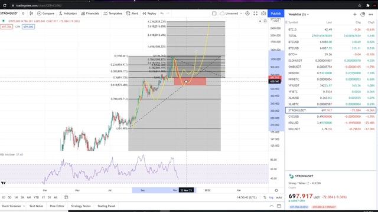Open the USDT currency selector on price scale
Image resolution: width=378 pixels, height=212 pixels.
(x=276, y=21)
